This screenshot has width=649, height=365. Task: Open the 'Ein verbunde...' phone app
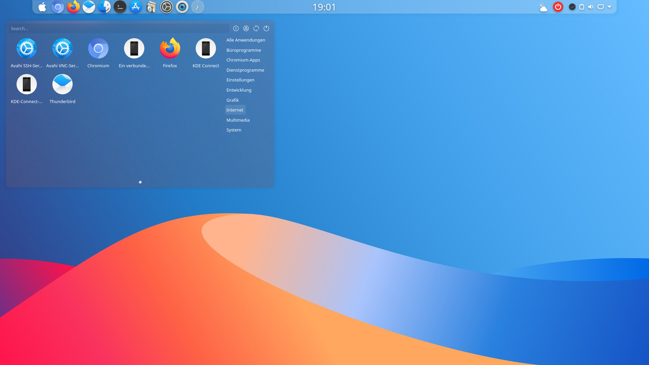click(134, 53)
